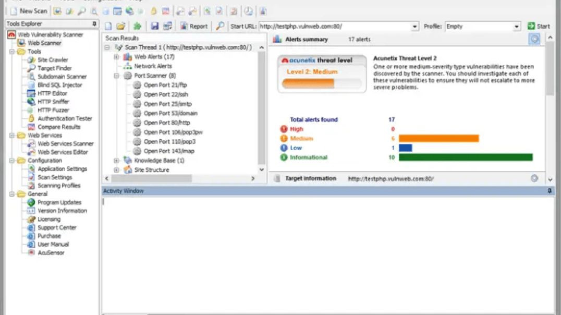Click the Start scan button

[539, 26]
